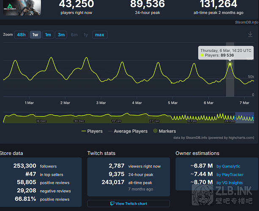Image resolution: width=259 pixels, height=211 pixels.
Task: Open the View Twitch chart button
Action: point(128,203)
